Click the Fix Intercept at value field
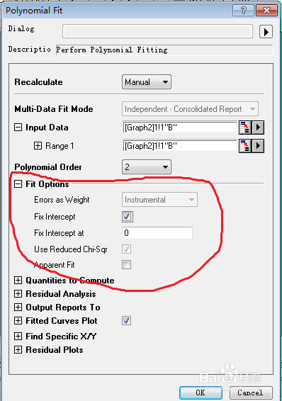282x401 pixels. (157, 233)
